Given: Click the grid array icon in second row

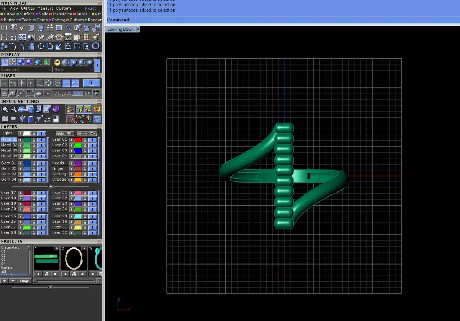Looking at the screenshot, I should tap(87, 37).
